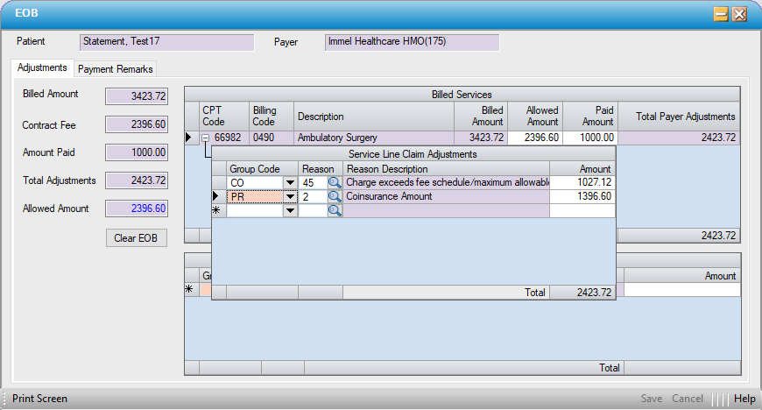This screenshot has height=410, width=762.
Task: Switch to the Payment Remarks tab
Action: 116,69
